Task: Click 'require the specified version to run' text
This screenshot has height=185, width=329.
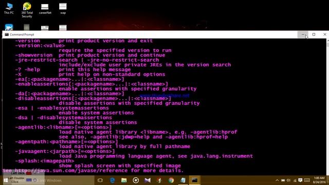Action: (115, 50)
